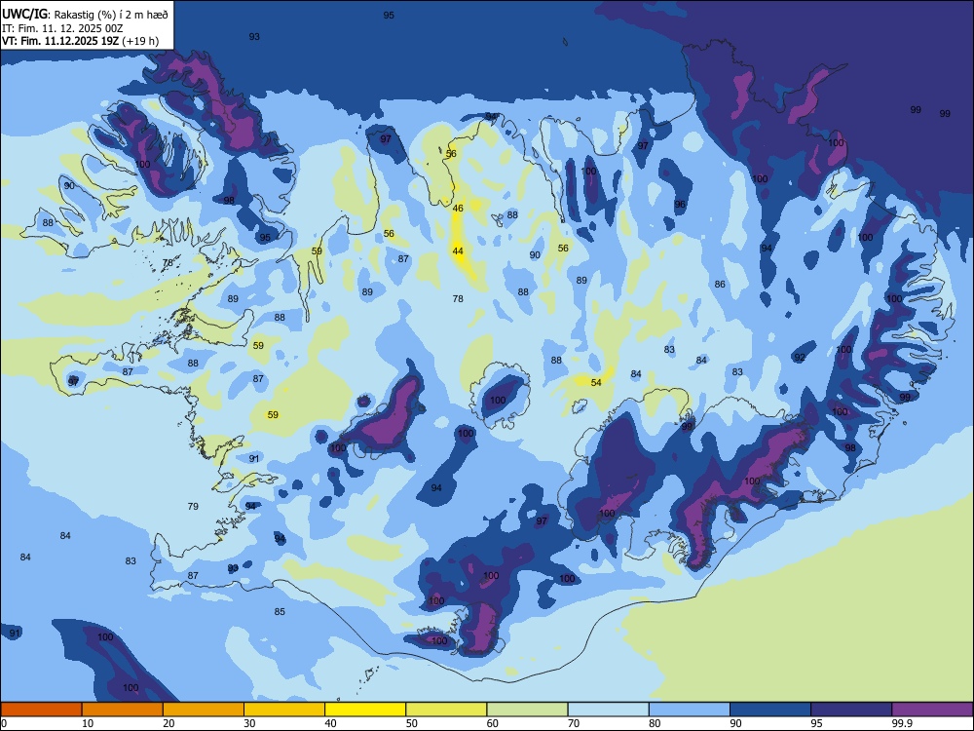Click the bright yellow 40–50 legend swatch
This screenshot has width=974, height=731.
coord(365,710)
